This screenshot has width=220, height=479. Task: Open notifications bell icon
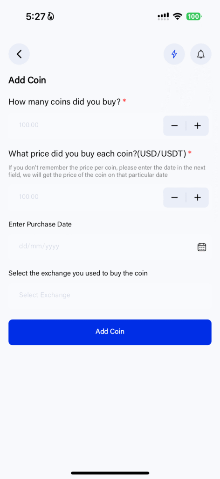click(x=200, y=54)
